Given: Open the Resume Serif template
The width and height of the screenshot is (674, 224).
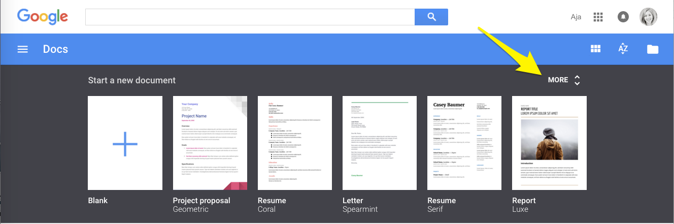Looking at the screenshot, I should (x=464, y=143).
